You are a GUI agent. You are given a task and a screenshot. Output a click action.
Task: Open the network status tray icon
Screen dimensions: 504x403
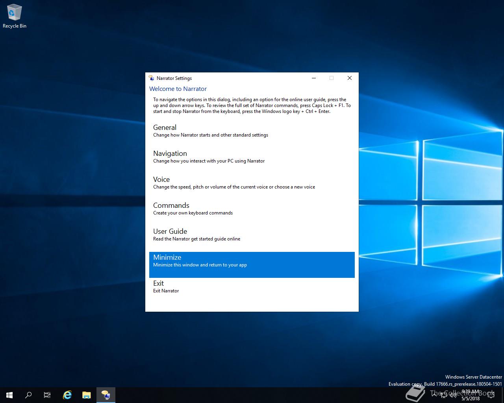click(x=444, y=395)
